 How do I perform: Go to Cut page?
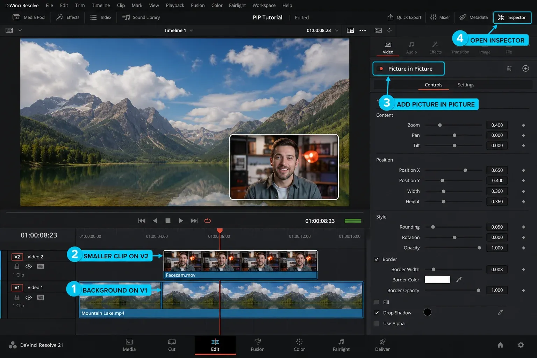click(x=172, y=345)
